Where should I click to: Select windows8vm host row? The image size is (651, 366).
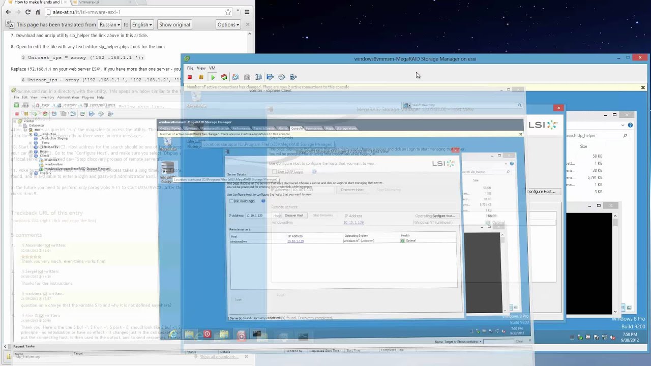(343, 241)
